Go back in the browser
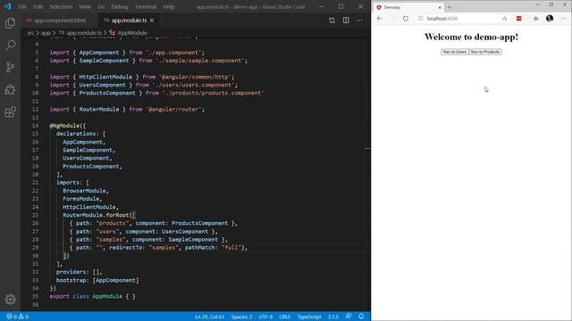The image size is (572, 321). [x=380, y=19]
